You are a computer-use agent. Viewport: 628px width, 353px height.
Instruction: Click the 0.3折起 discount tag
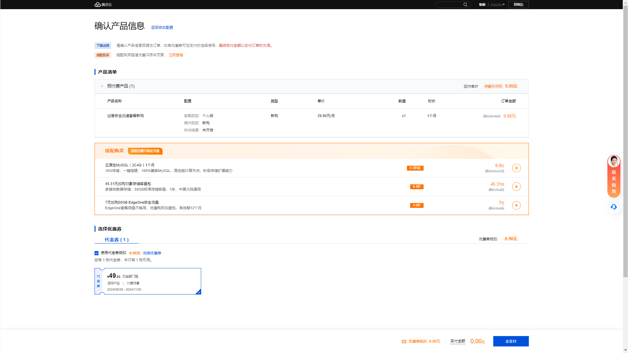pyautogui.click(x=415, y=168)
